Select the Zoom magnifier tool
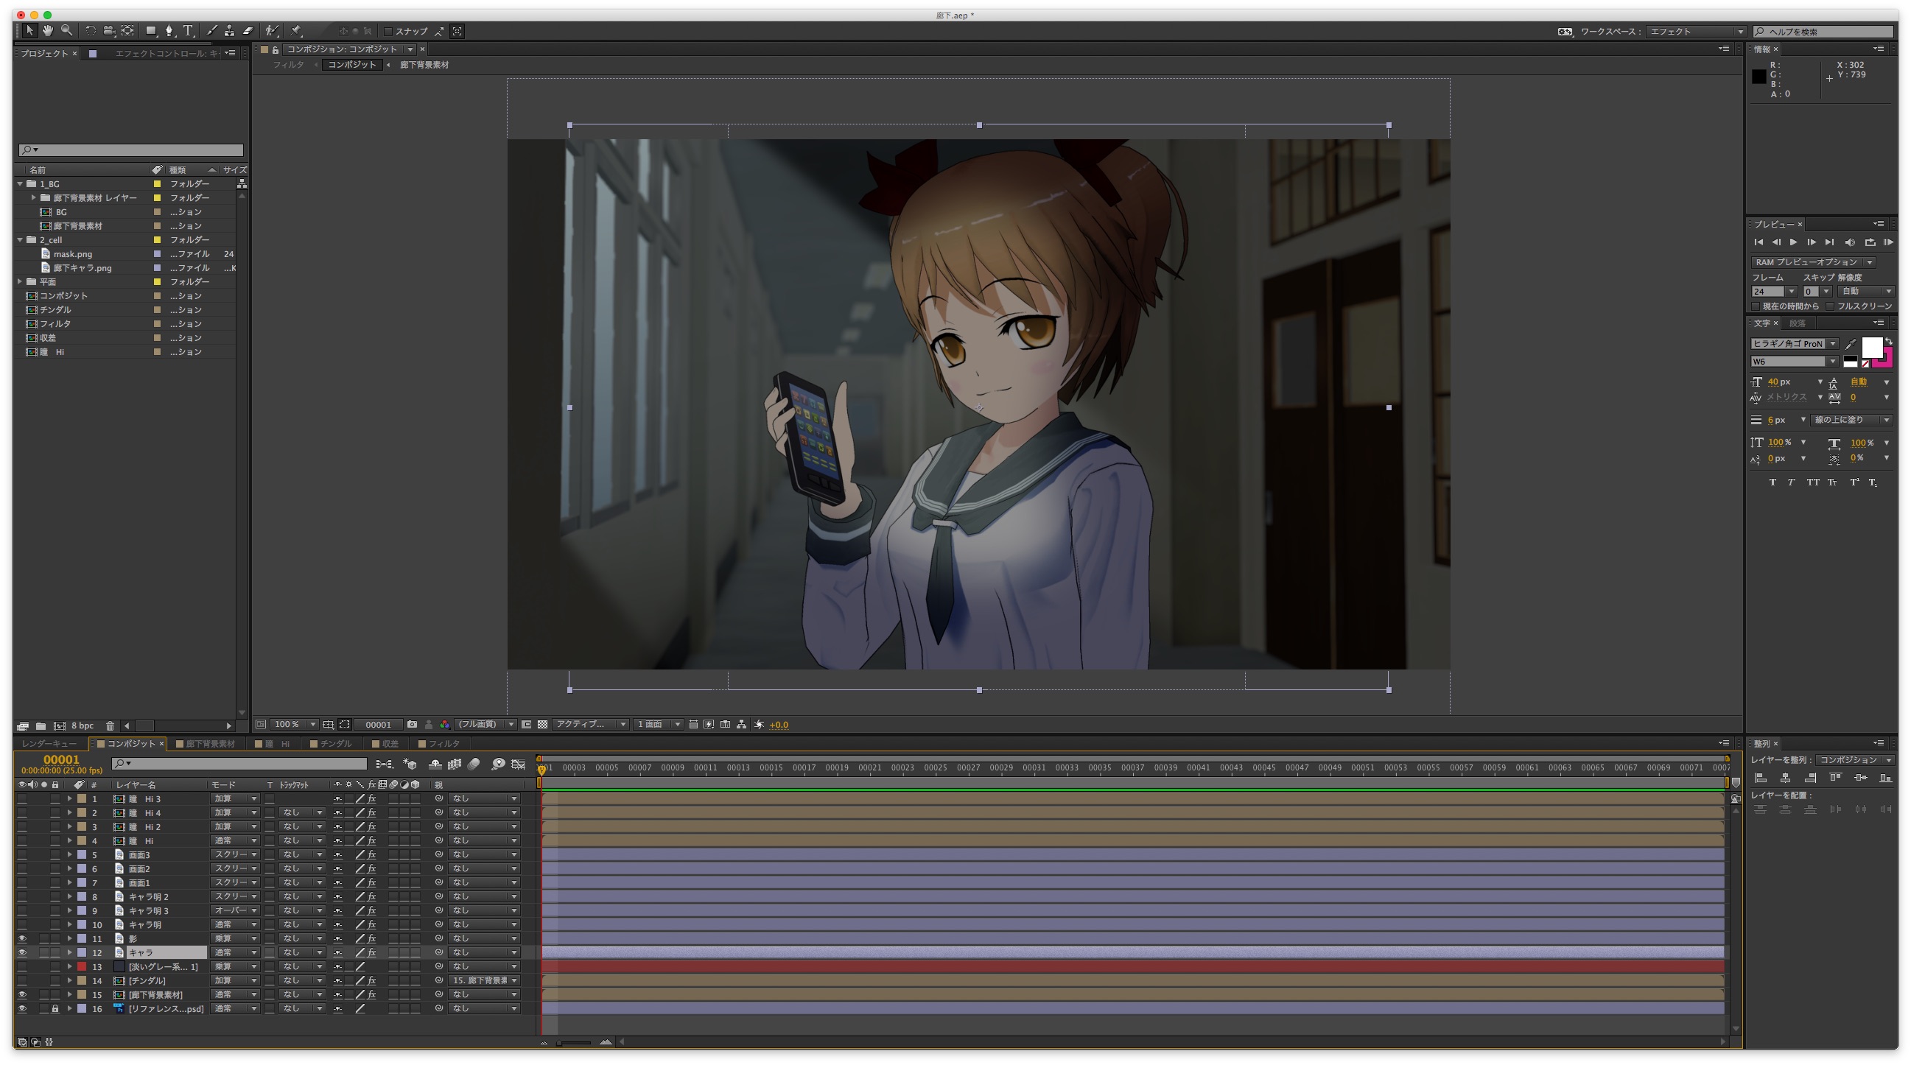Image resolution: width=1911 pixels, height=1065 pixels. click(x=67, y=30)
